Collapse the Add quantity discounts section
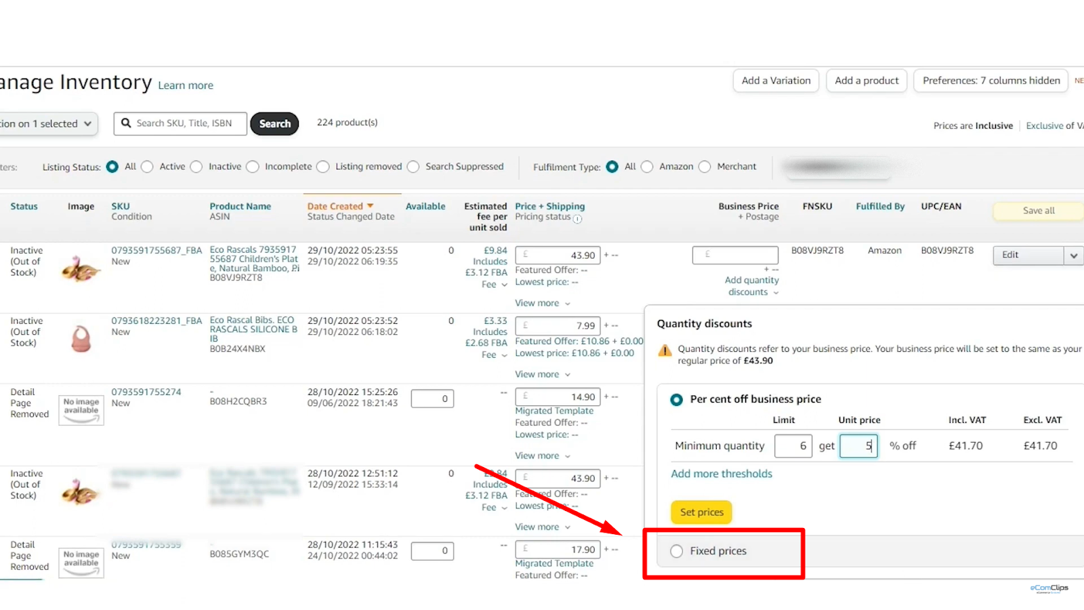 752,286
